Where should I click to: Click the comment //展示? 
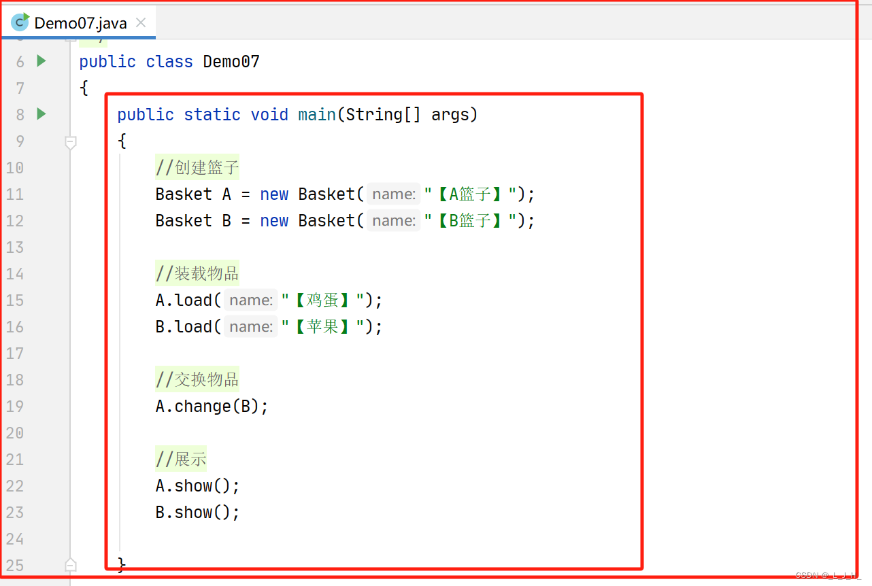pyautogui.click(x=181, y=460)
